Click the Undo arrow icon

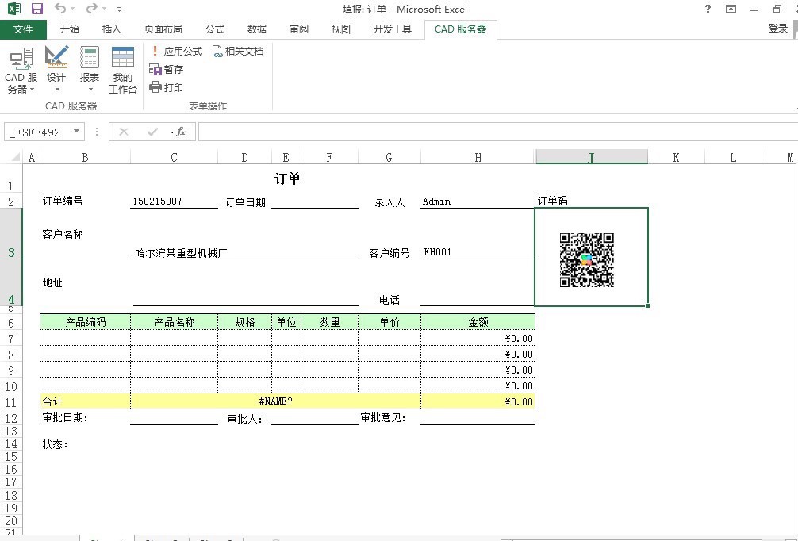click(x=60, y=9)
